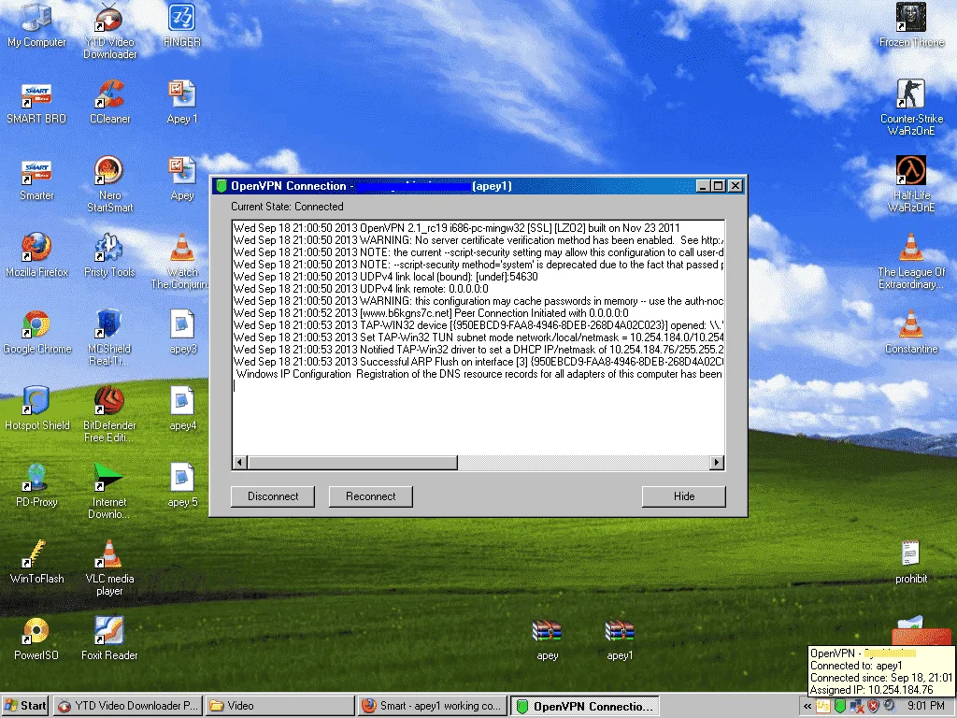Open the My Computer desktop icon
This screenshot has width=957, height=718.
(36, 25)
